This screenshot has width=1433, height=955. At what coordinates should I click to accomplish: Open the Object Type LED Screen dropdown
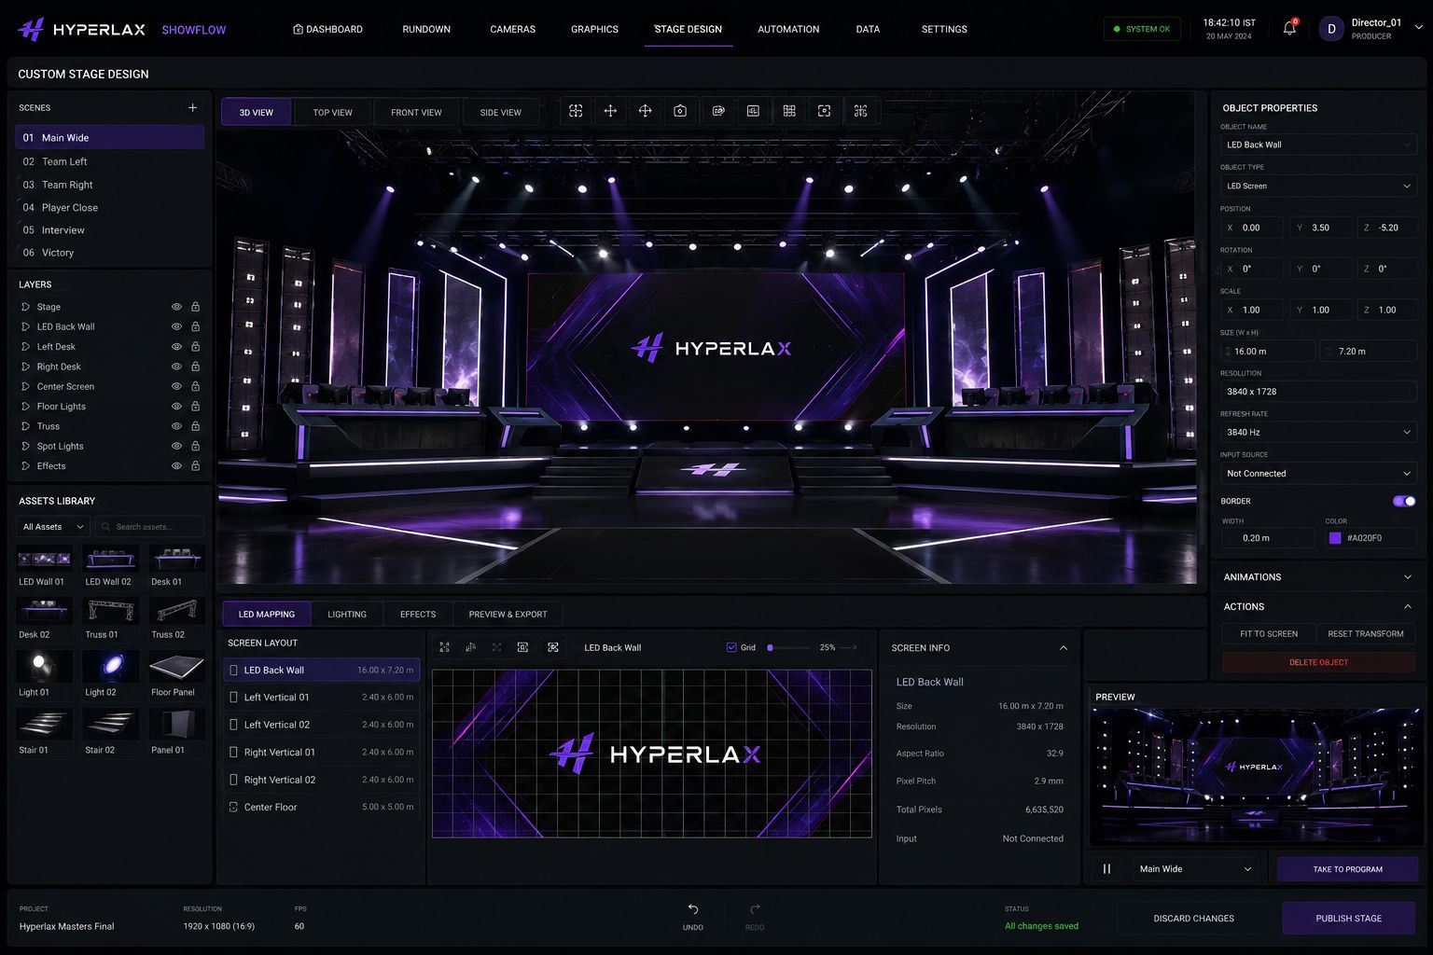tap(1318, 186)
